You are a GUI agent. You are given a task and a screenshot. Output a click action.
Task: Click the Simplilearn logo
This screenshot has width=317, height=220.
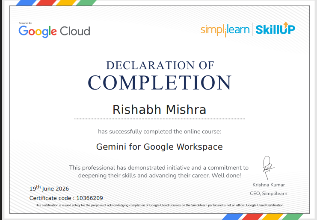point(225,30)
